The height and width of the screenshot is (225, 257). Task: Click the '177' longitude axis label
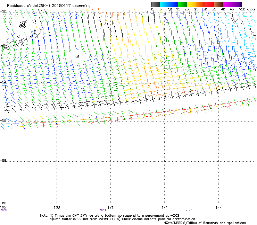point(218,207)
